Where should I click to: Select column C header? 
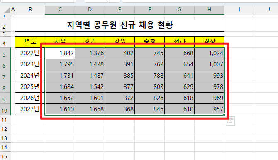tap(60, 10)
